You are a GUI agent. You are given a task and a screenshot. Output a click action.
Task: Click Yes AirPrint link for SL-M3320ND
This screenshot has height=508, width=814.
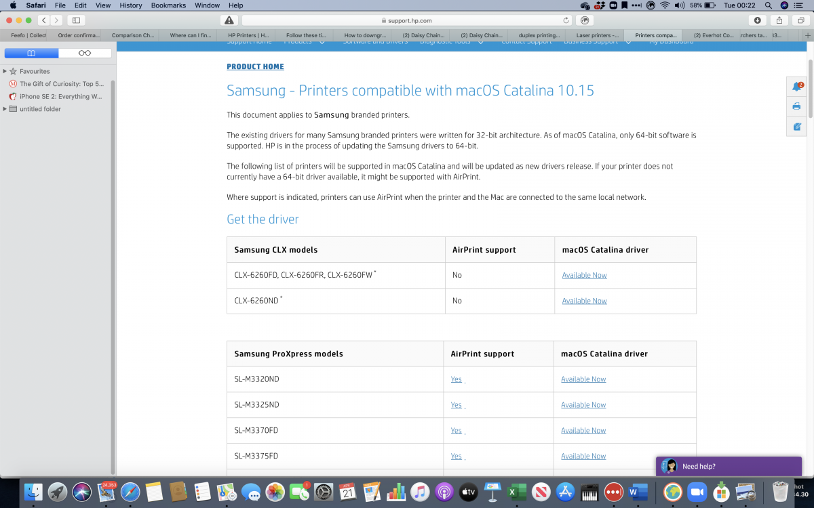click(457, 379)
